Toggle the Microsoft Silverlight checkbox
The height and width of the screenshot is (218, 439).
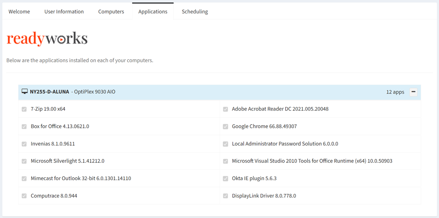(24, 161)
